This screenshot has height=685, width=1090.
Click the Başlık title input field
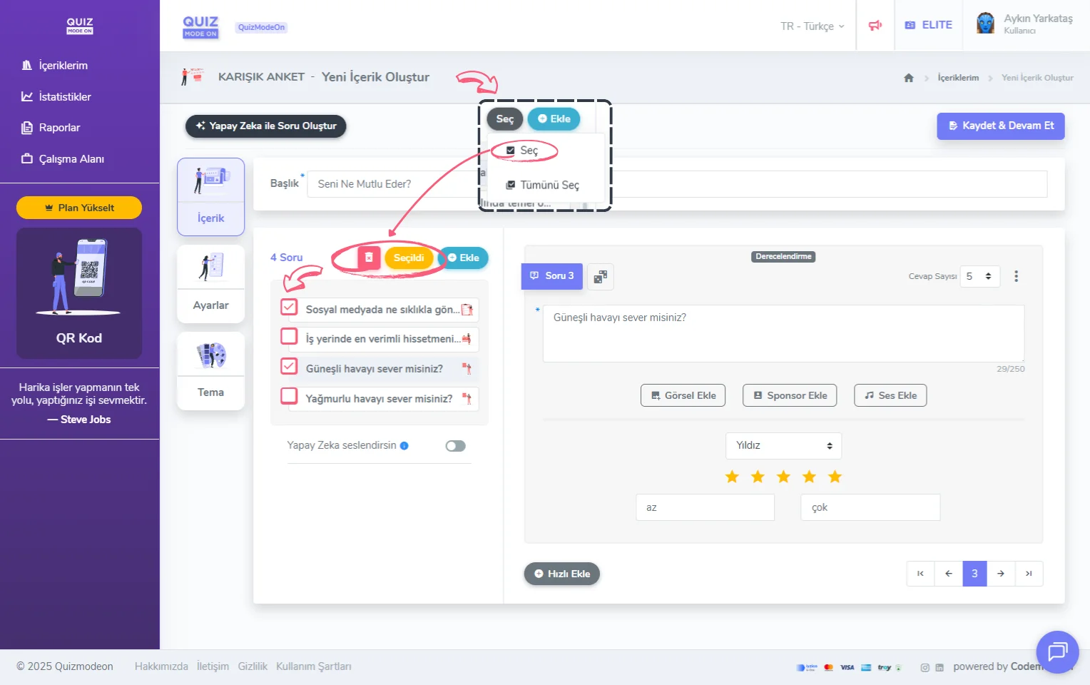pos(392,184)
